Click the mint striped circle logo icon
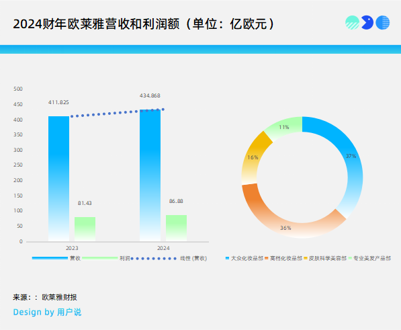Image resolution: width=401 pixels, height=330 pixels. pos(352,22)
